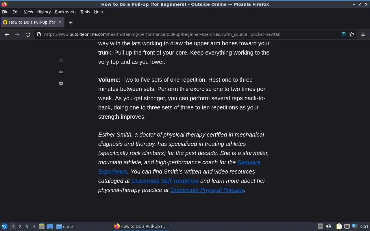Open the Firefox hamburger application menu

[x=363, y=34]
